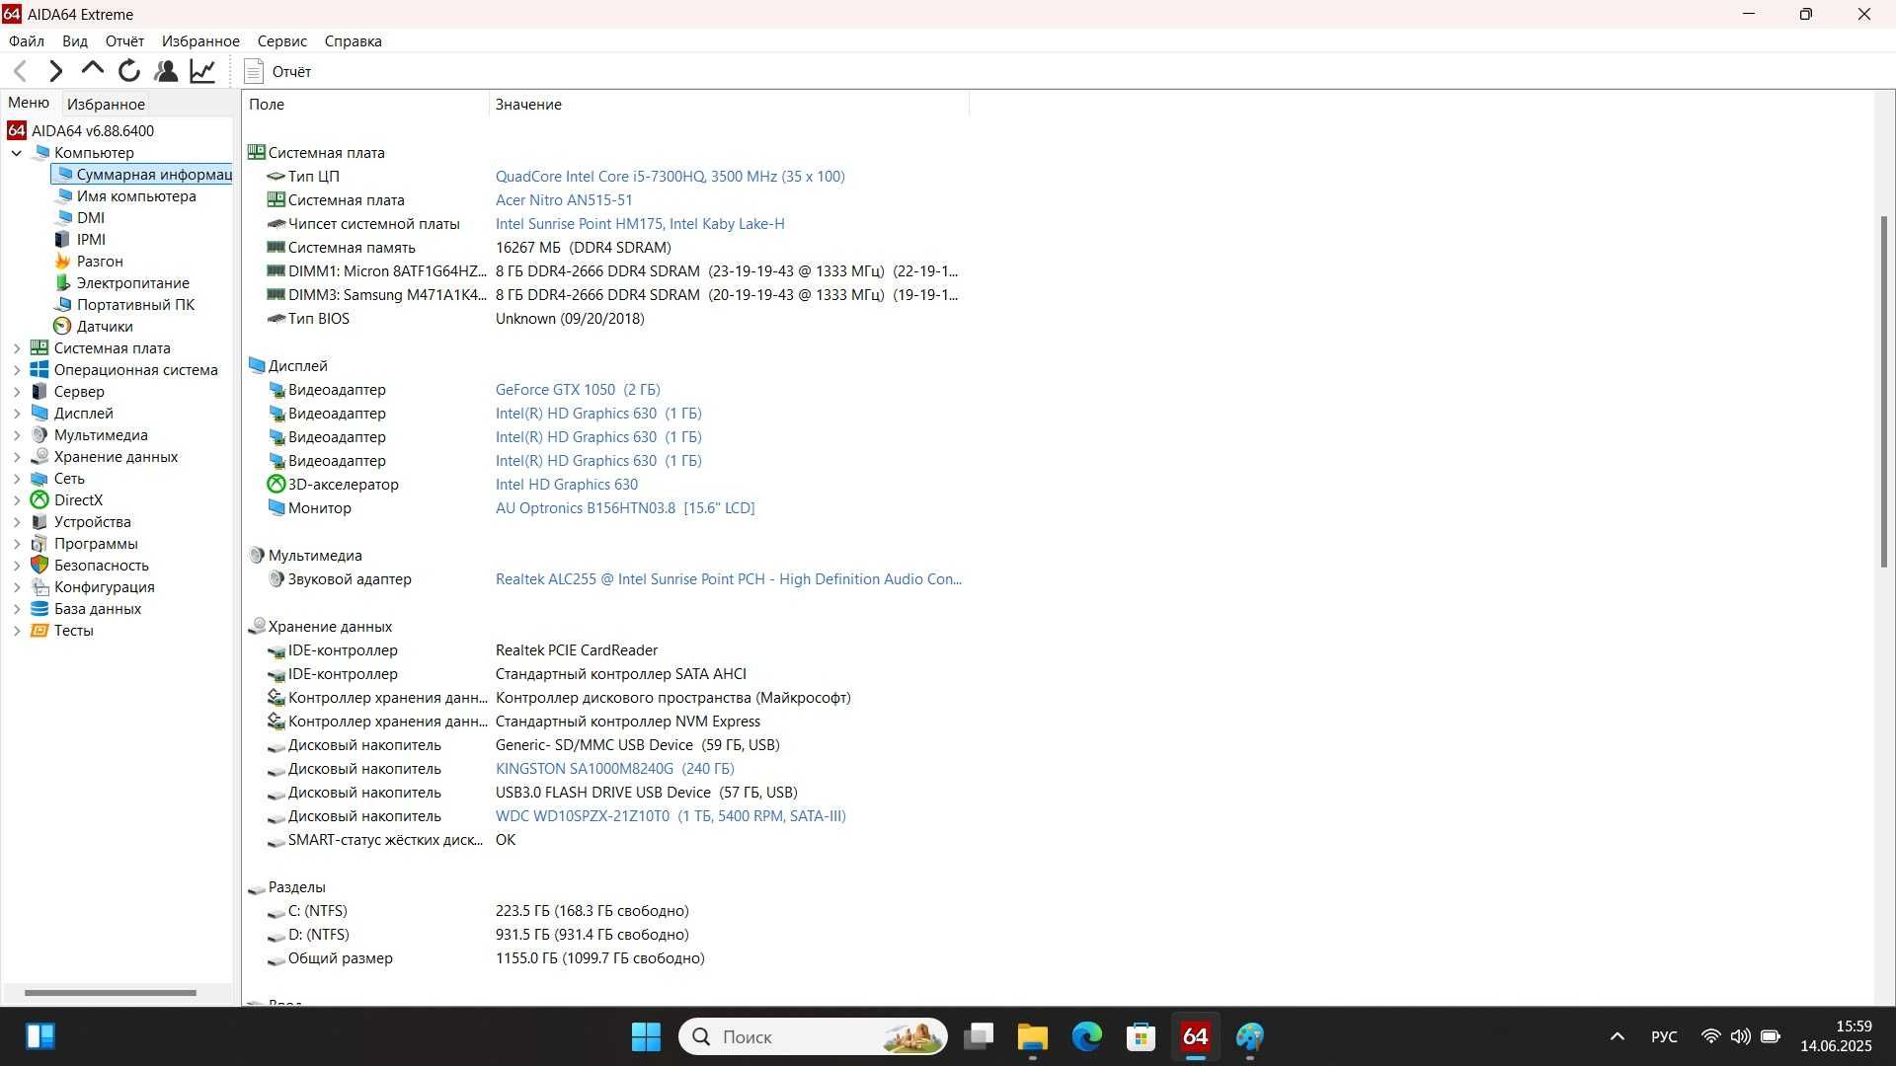Image resolution: width=1896 pixels, height=1066 pixels.
Task: Click the taskbar Поиск search box
Action: coord(813,1036)
